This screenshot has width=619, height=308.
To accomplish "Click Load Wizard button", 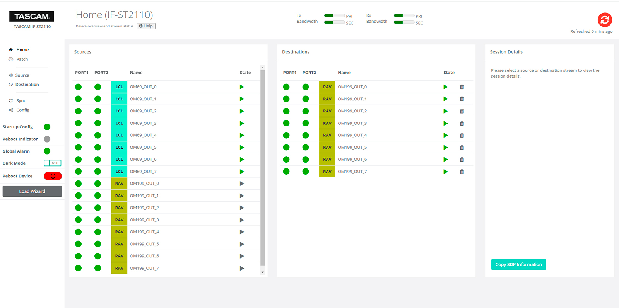I will (32, 191).
